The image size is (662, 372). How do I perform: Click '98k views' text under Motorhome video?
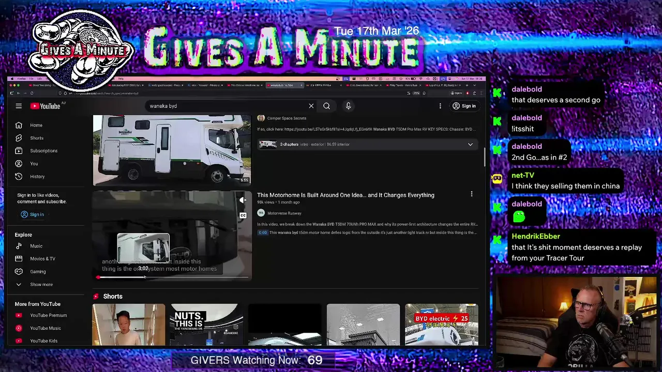tap(265, 203)
